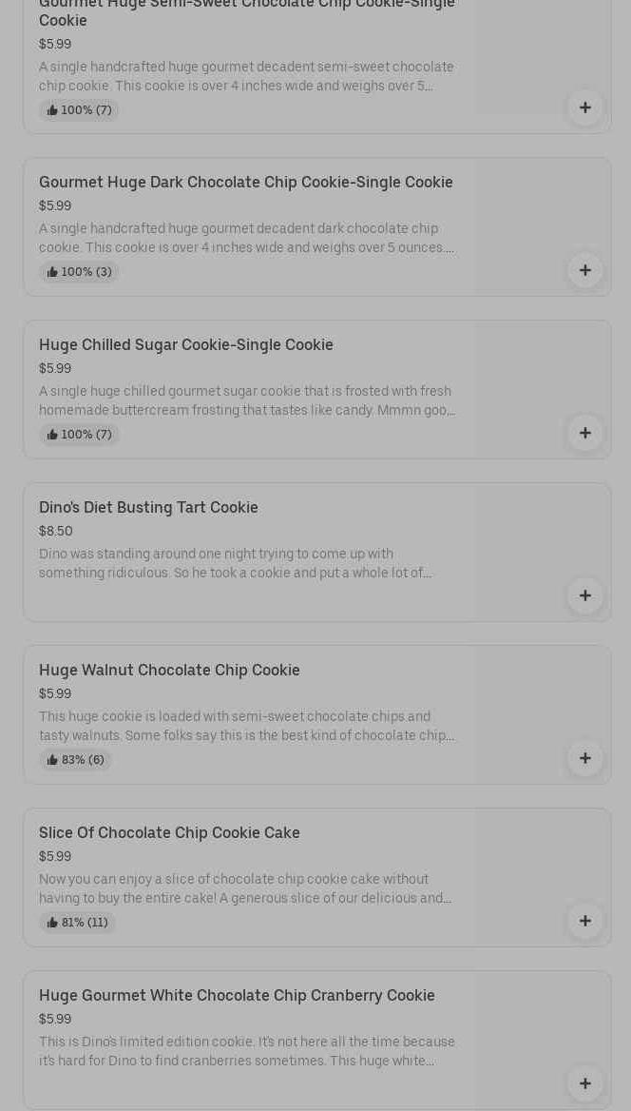
Task: Open Gourmet Huge Dark Chocolate Chip Cookie title
Action: 245,182
